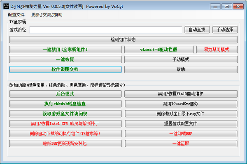
Task: Open the 配置文件 menu
Action: 16,15
